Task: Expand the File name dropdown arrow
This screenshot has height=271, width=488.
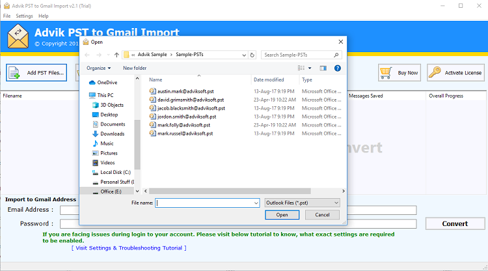Action: tap(256, 203)
